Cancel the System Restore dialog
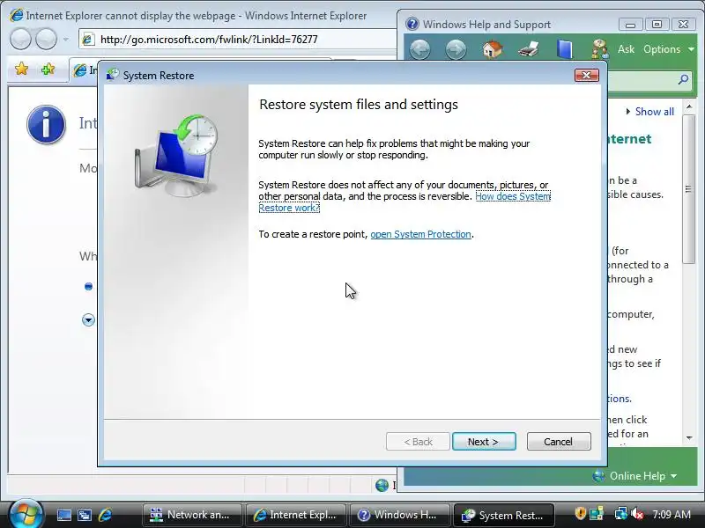Image resolution: width=705 pixels, height=528 pixels. (x=559, y=442)
